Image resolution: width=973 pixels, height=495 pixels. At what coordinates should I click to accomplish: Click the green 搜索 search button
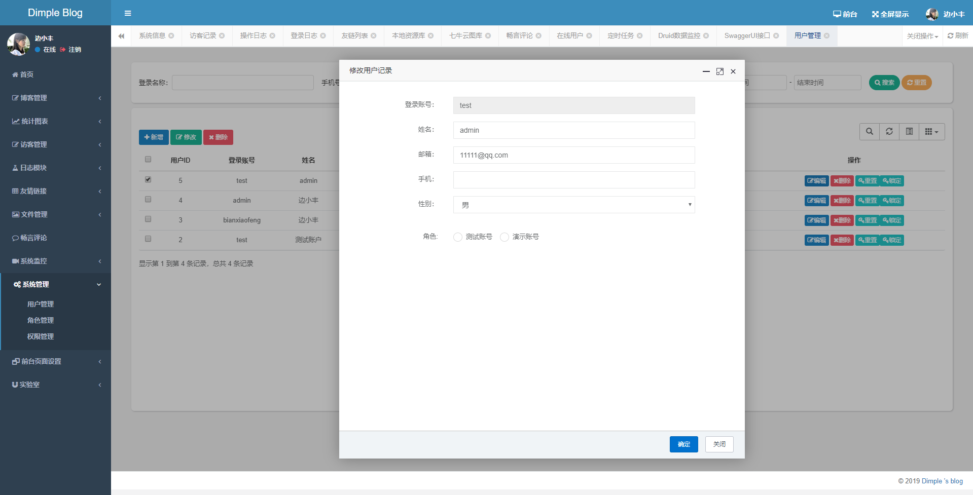click(x=884, y=83)
